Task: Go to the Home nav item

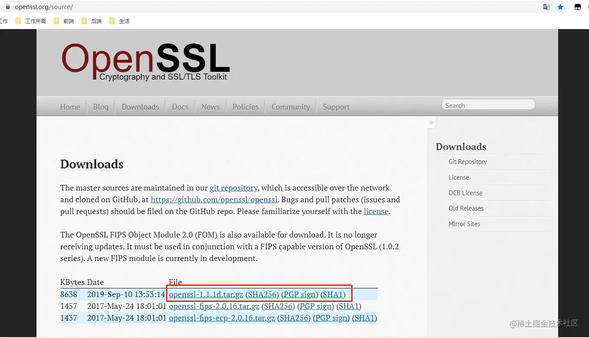Action: 70,107
